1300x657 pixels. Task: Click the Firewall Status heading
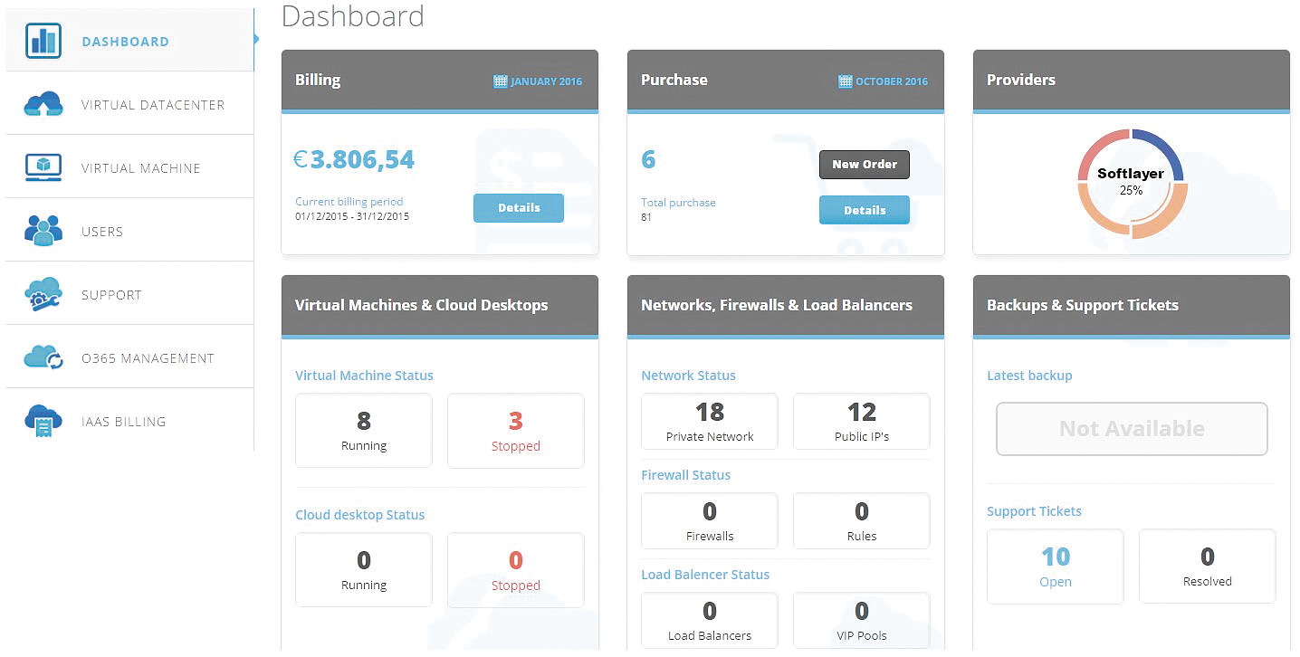pyautogui.click(x=685, y=475)
